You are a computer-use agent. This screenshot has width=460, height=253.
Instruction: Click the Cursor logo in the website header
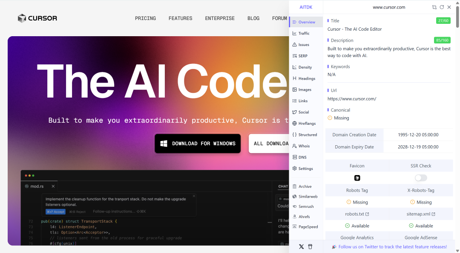(x=37, y=18)
